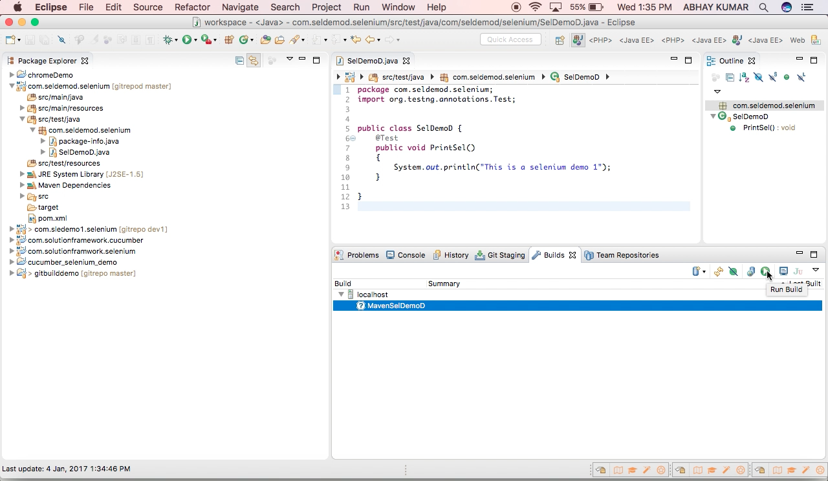828x481 pixels.
Task: Click the New Java Package icon
Action: pyautogui.click(x=229, y=39)
